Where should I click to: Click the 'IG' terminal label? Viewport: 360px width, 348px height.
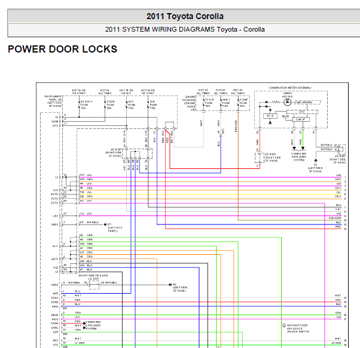(57, 117)
